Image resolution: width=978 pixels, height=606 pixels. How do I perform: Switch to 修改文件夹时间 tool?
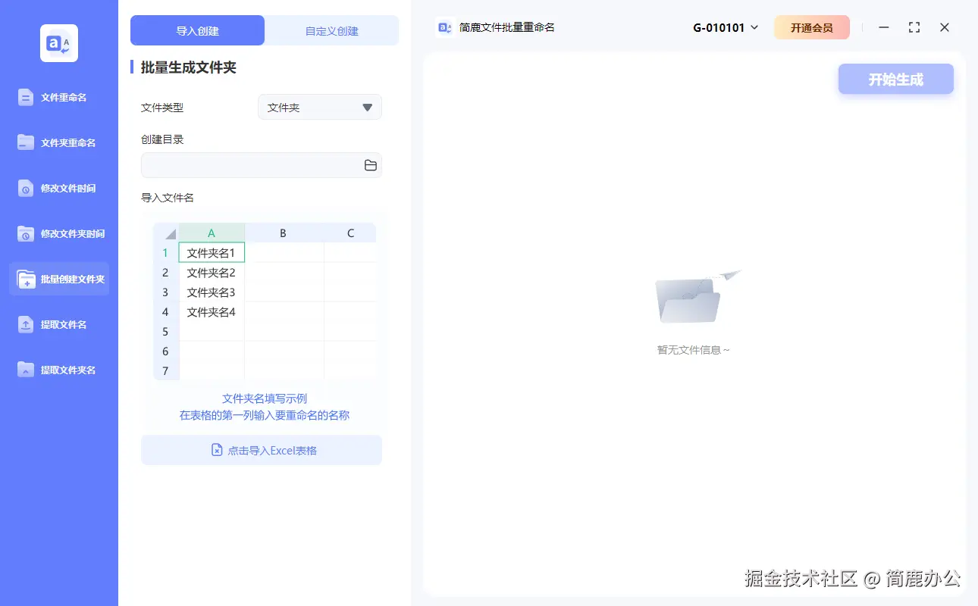[69, 233]
